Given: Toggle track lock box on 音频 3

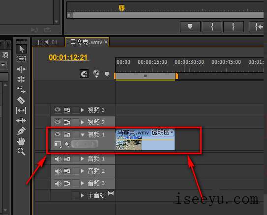Looking at the screenshot, I should [x=76, y=184].
